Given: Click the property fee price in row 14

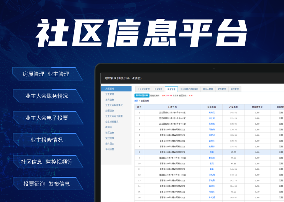Looking at the screenshot, I should pos(257,186).
